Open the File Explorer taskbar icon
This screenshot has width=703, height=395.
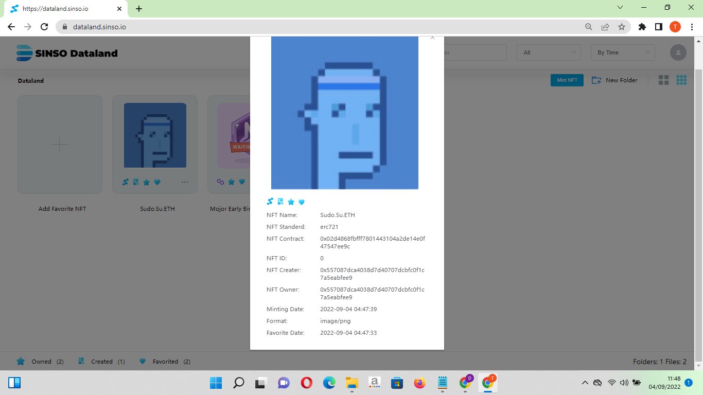(352, 383)
